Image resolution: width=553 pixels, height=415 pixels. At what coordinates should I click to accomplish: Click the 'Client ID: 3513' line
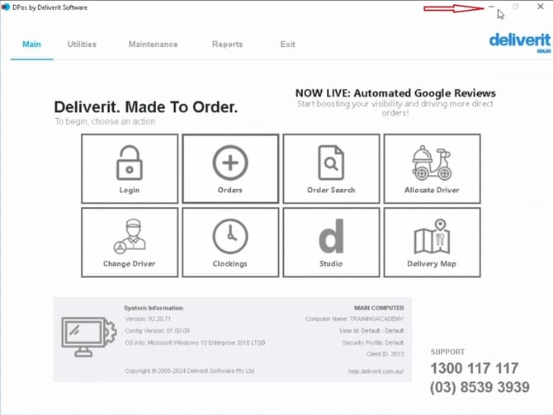[x=385, y=354]
